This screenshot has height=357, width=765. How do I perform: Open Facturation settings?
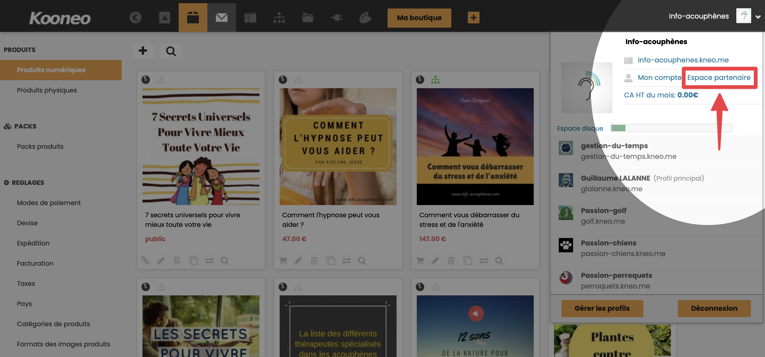[x=35, y=263]
